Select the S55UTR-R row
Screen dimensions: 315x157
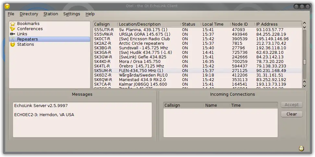[x=198, y=30]
